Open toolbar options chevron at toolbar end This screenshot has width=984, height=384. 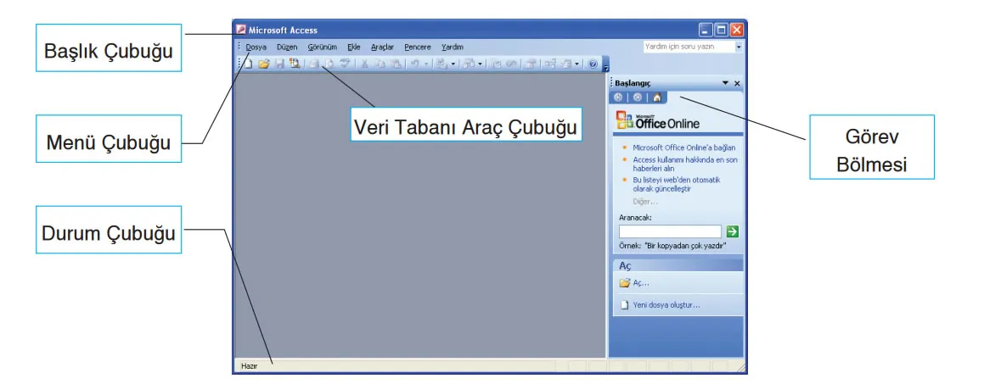[605, 66]
